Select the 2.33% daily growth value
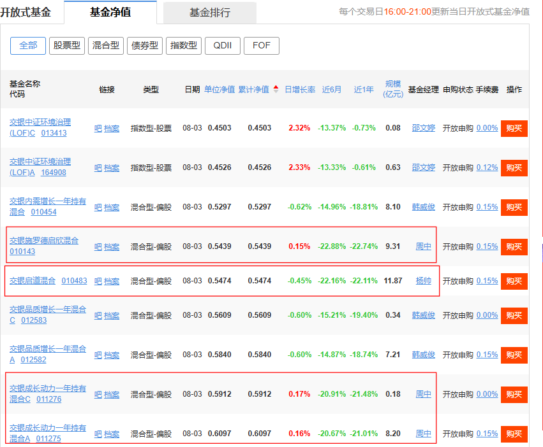 299,167
